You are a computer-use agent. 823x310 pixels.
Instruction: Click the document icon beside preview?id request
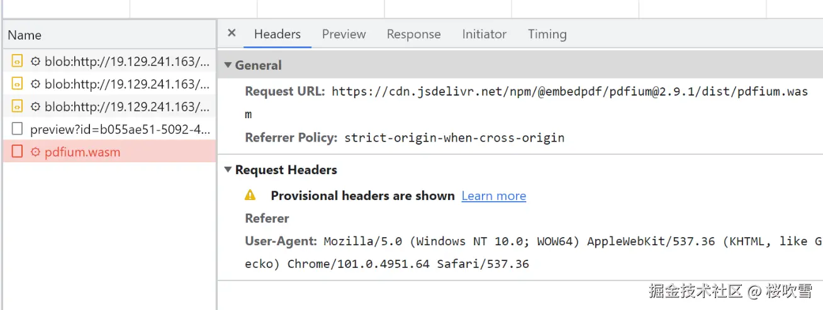pos(18,130)
